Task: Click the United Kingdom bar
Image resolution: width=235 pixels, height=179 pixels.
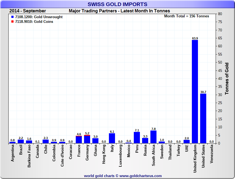Action: coord(195,91)
